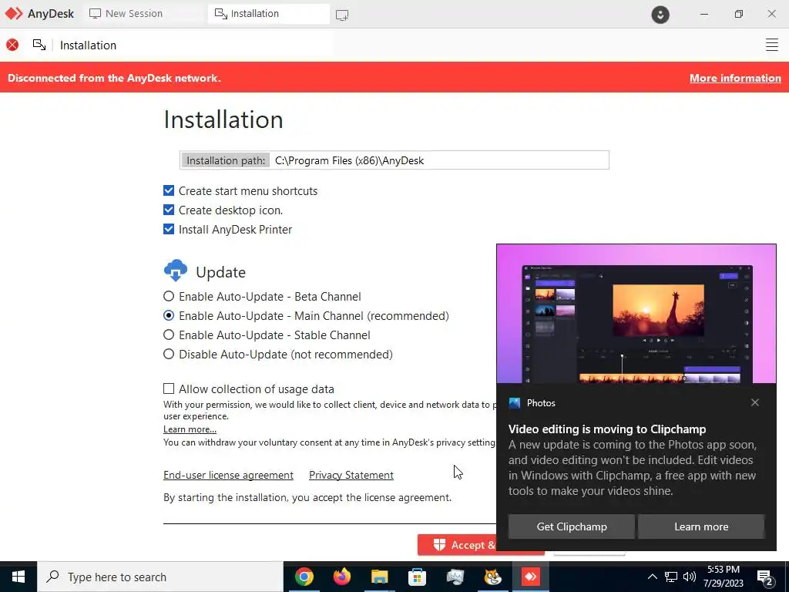Click the Accept & Install button
Screen dimensions: 789x592
pos(457,545)
